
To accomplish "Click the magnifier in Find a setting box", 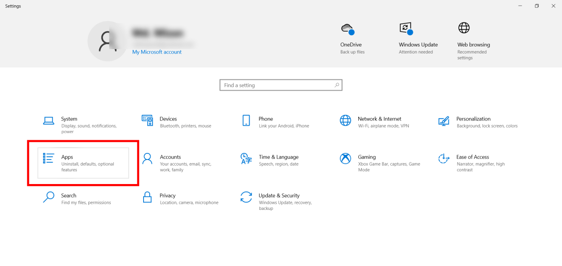I will click(337, 85).
